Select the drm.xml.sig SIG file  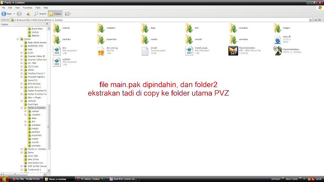pos(101,51)
